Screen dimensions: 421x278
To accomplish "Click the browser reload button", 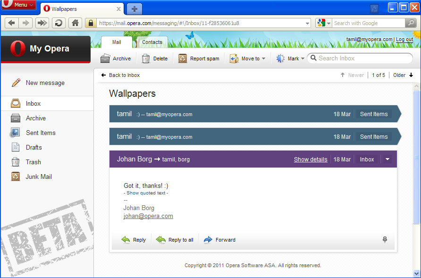I will 59,23.
